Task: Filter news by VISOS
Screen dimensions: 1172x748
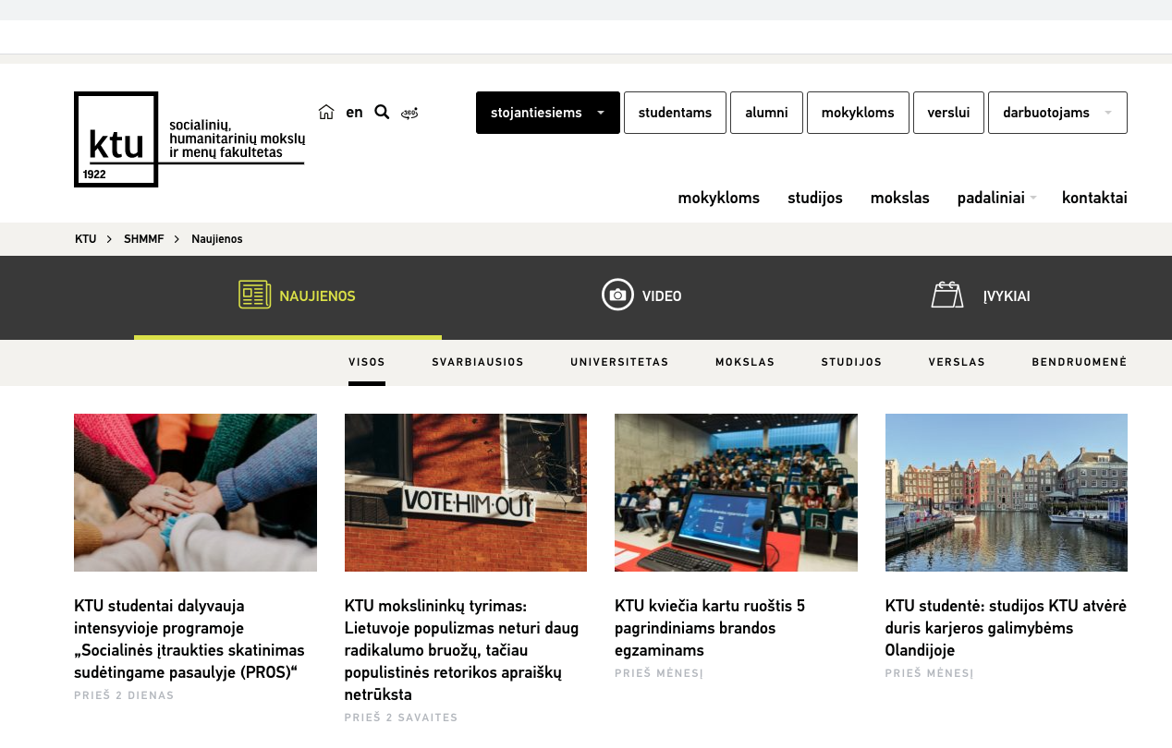Action: pyautogui.click(x=367, y=362)
